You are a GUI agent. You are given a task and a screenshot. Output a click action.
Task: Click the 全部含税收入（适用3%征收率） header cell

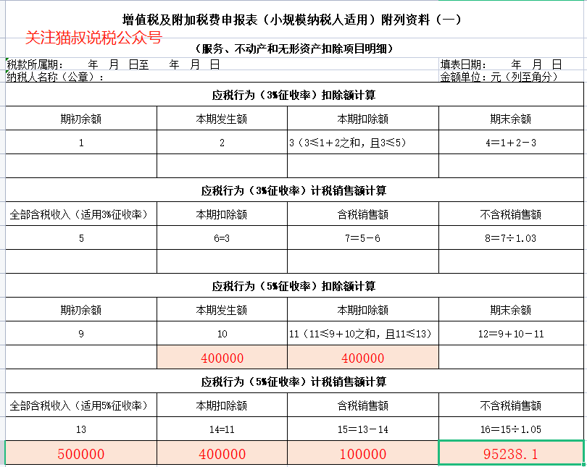pos(81,214)
